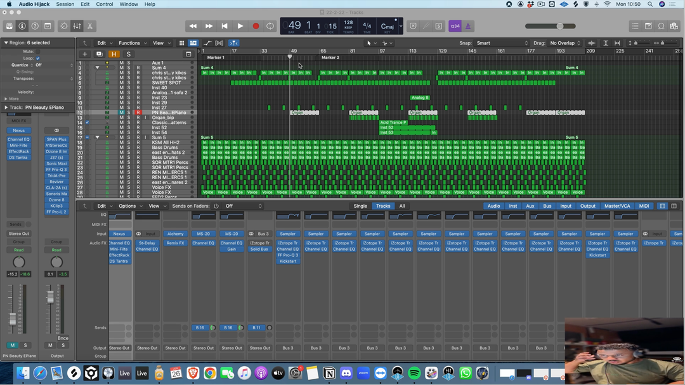Viewport: 685px width, 385px height.
Task: Switch mixer to the All tab
Action: (402, 206)
